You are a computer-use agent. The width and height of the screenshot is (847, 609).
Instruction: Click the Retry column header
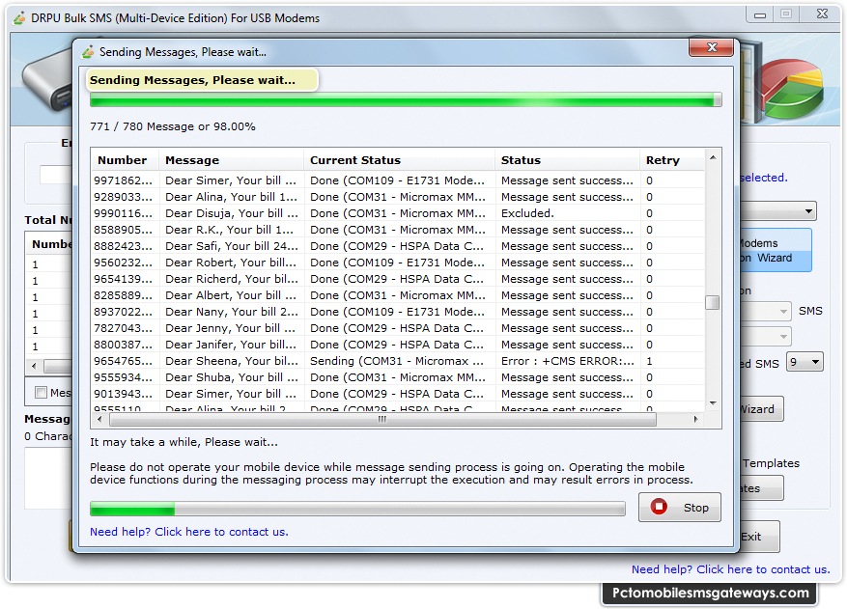672,160
